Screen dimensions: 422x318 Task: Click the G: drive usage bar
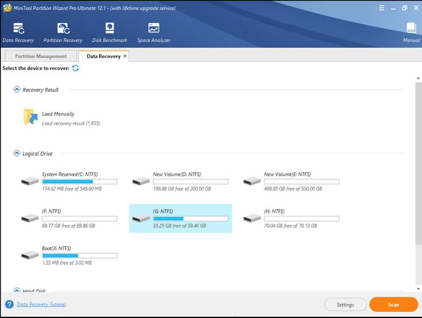(191, 219)
